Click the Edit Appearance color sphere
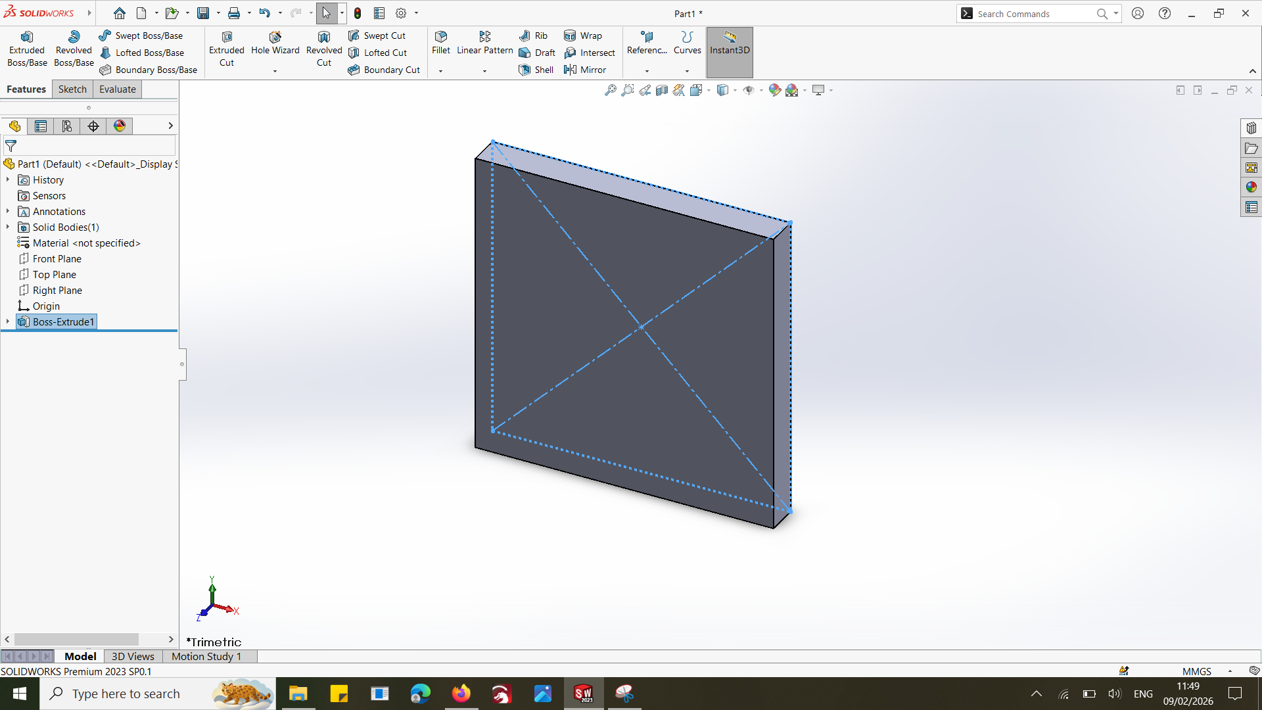The image size is (1262, 710). point(775,90)
